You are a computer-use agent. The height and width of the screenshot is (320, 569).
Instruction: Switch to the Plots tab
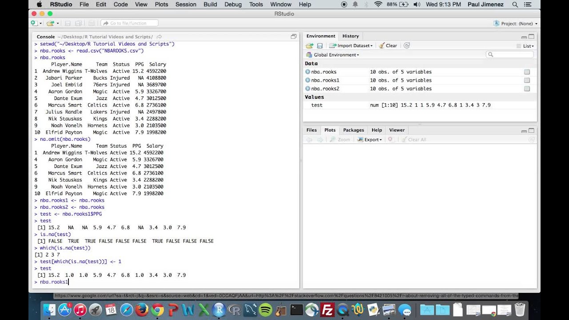point(330,130)
